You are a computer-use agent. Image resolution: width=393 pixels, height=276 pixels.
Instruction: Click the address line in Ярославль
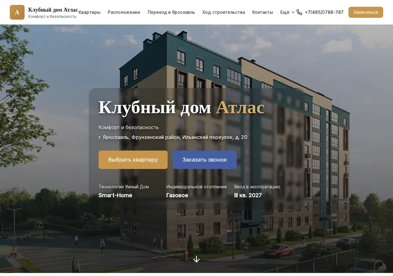tap(173, 137)
